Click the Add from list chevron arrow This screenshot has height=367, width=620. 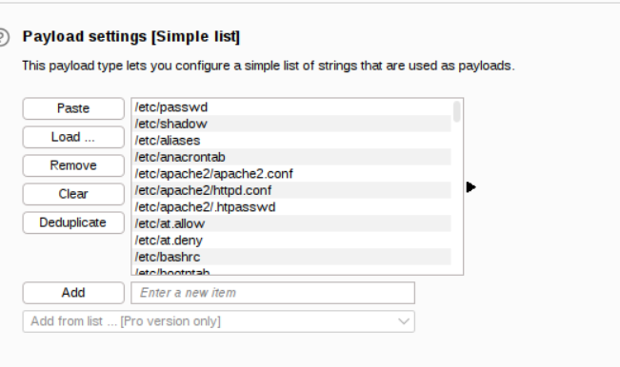(x=404, y=321)
